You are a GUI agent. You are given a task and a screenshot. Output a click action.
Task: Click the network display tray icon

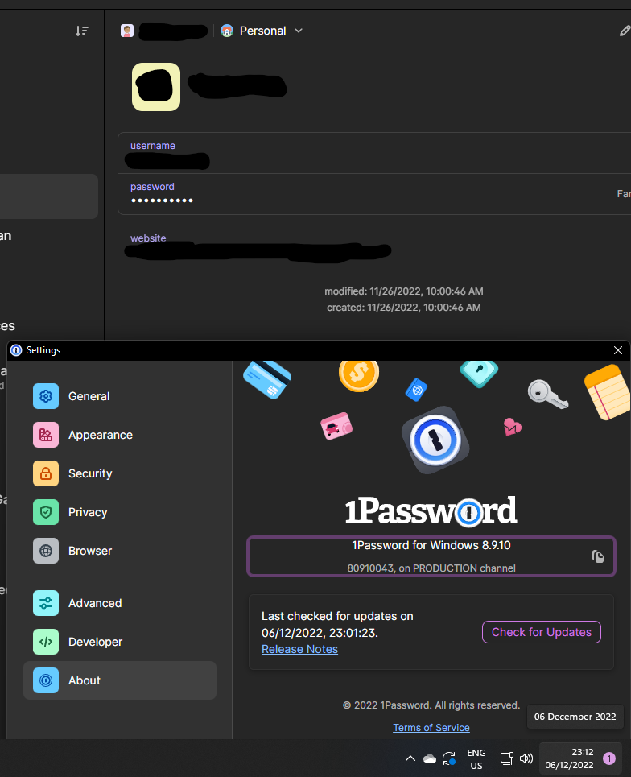tap(507, 758)
